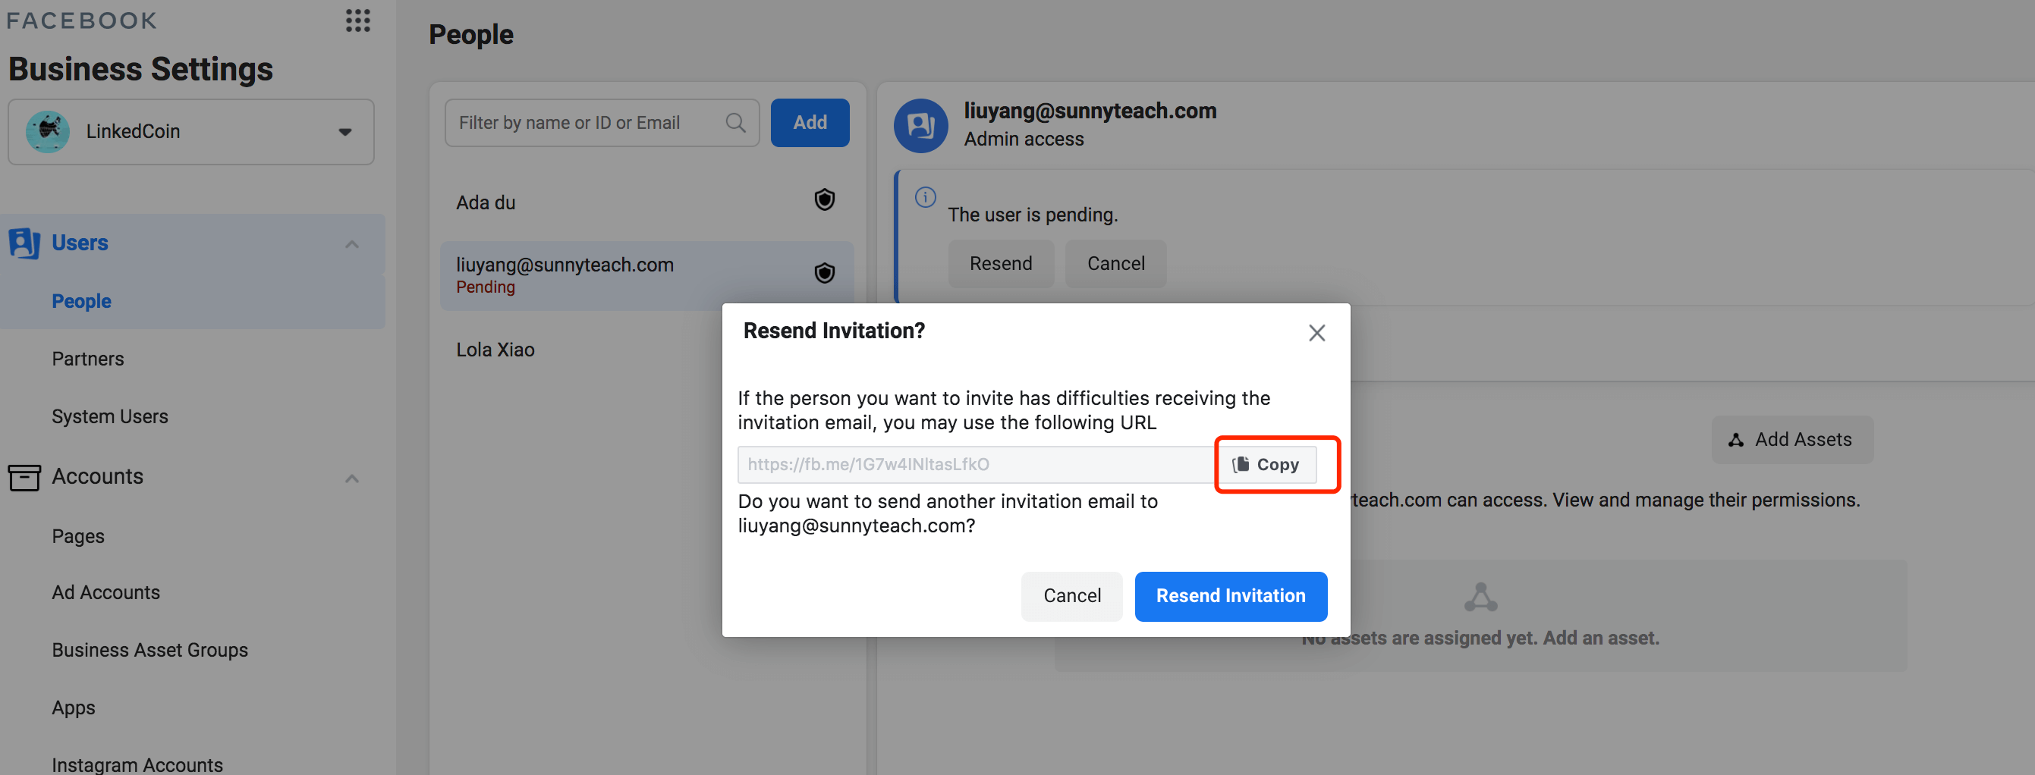Close the Resend Invitation dialog
Viewport: 2035px width, 775px height.
coord(1316,333)
